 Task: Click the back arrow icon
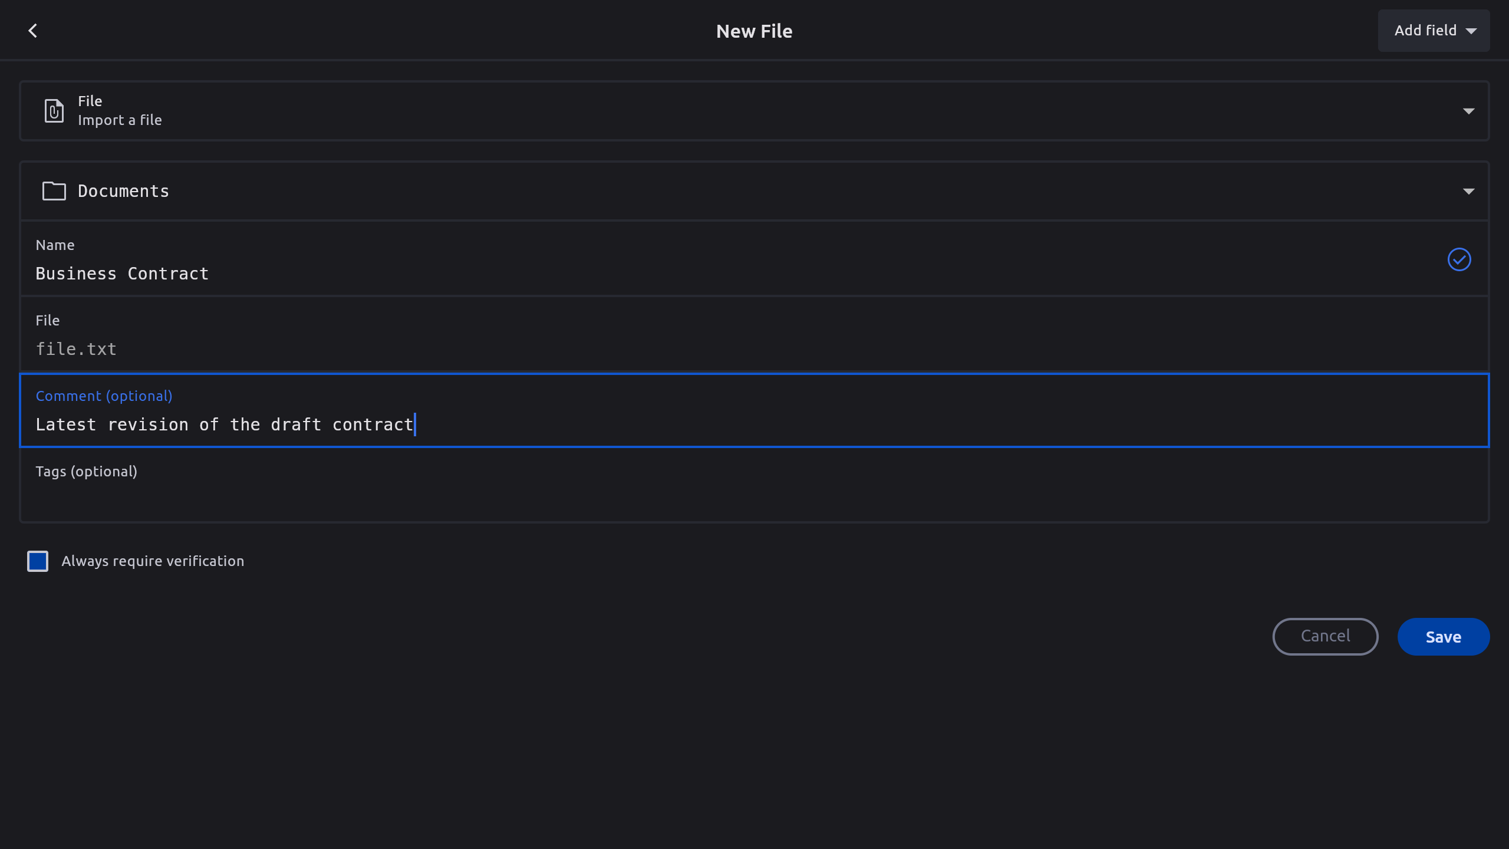click(x=33, y=31)
